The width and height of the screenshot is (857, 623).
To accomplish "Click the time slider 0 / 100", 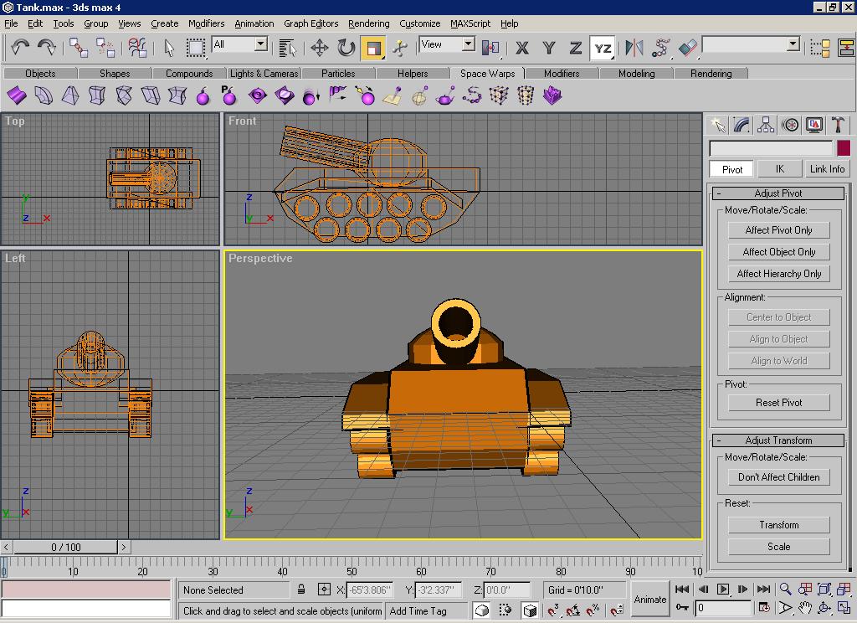I will [65, 547].
